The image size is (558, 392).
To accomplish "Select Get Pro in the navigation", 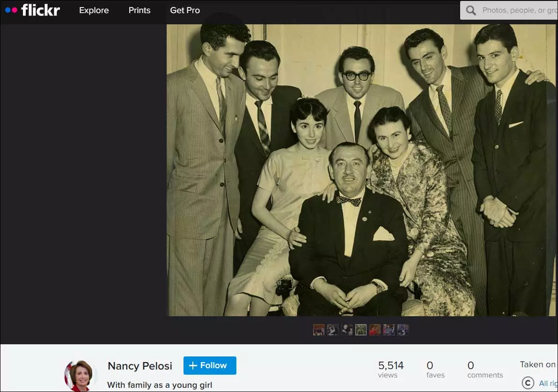I will pos(185,10).
